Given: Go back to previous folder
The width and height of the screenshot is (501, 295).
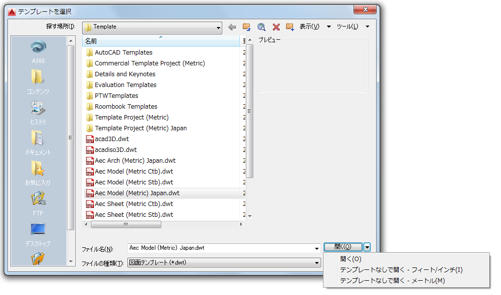Looking at the screenshot, I should point(232,27).
